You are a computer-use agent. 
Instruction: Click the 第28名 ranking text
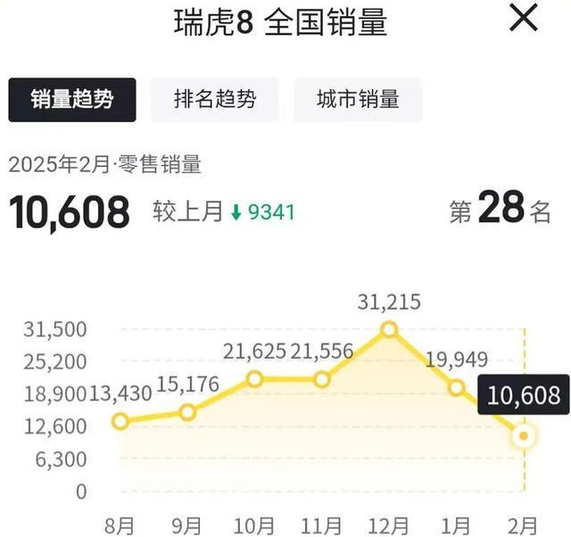coord(500,209)
